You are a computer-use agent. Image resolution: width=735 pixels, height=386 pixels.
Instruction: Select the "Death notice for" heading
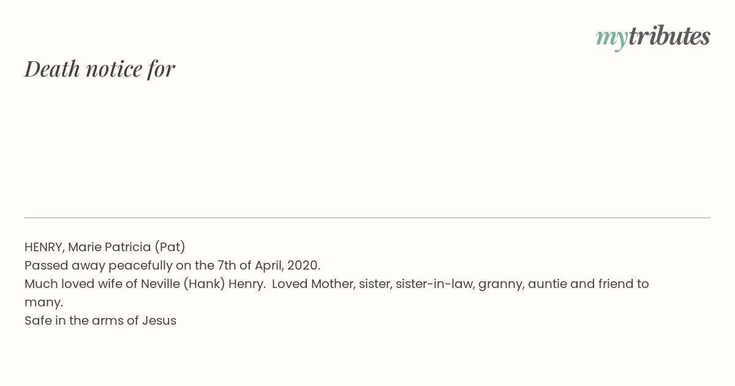(100, 69)
